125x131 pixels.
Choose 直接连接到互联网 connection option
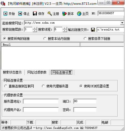click(x=6, y=86)
